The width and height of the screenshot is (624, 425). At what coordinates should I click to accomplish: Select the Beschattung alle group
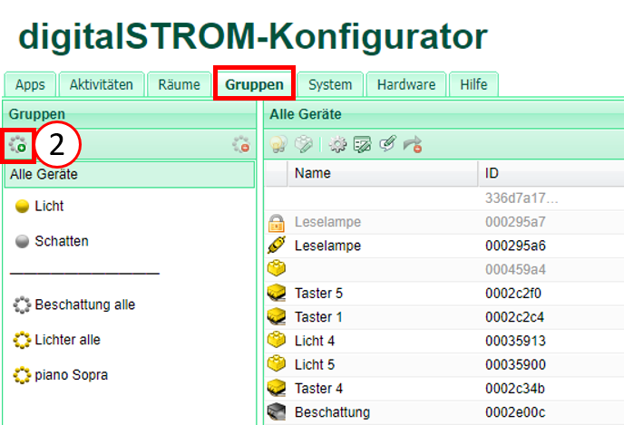pos(84,304)
